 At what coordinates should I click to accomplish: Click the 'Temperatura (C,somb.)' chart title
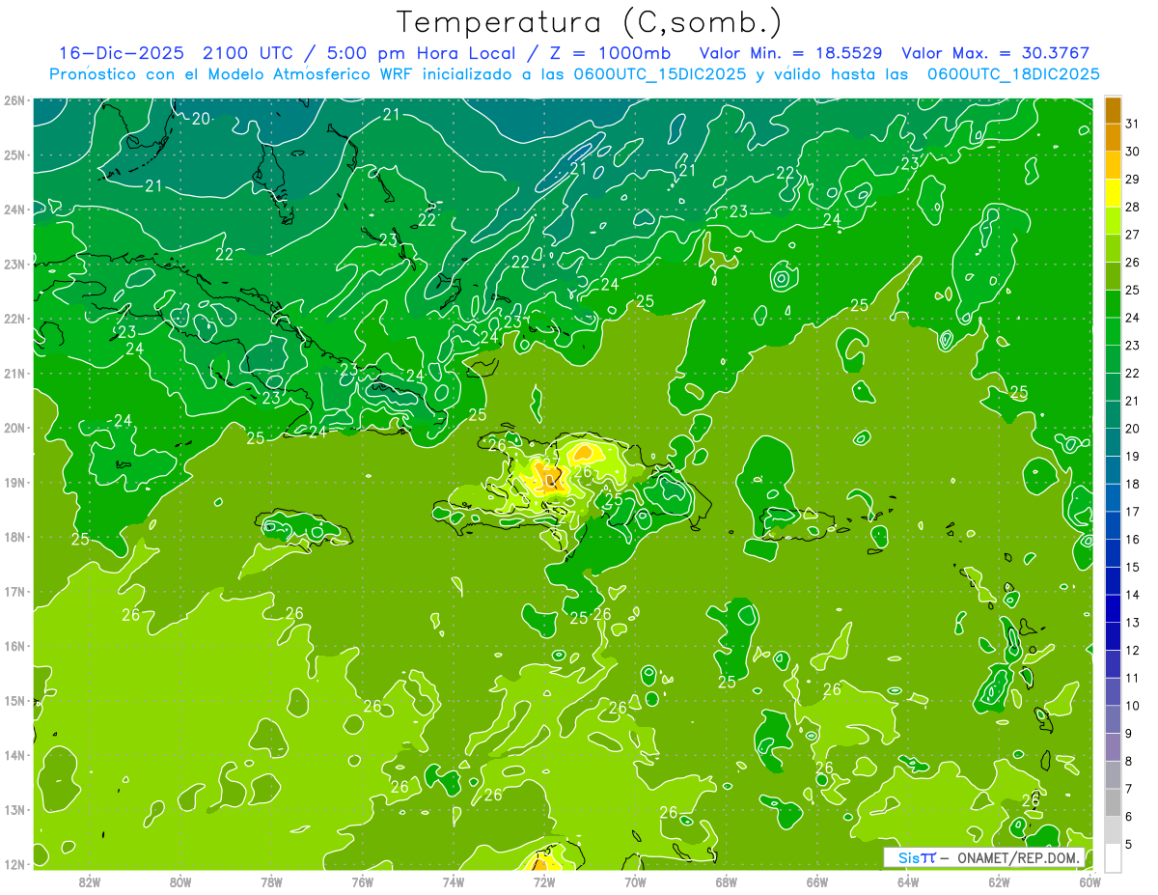[590, 22]
